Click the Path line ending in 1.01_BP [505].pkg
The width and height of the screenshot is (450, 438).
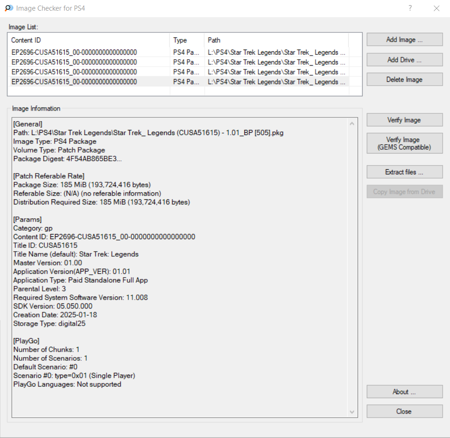[x=148, y=133]
